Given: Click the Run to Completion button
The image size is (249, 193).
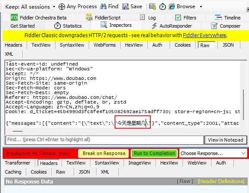Looking at the screenshot, I should point(154,153).
